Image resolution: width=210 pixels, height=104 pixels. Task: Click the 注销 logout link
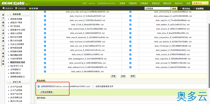188,3
